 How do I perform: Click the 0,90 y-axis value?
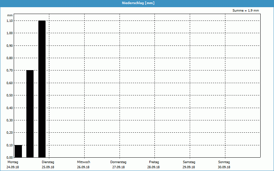(10, 46)
